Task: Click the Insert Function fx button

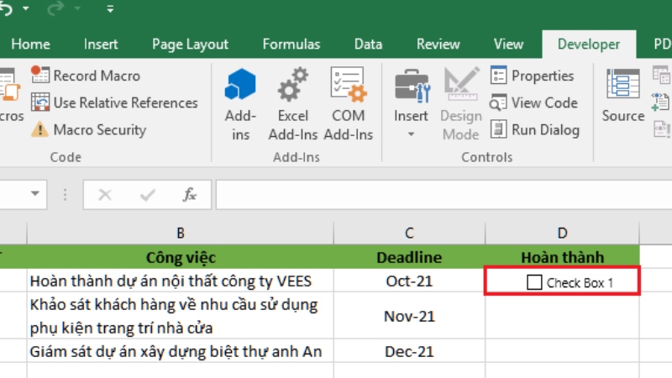Action: pyautogui.click(x=190, y=195)
